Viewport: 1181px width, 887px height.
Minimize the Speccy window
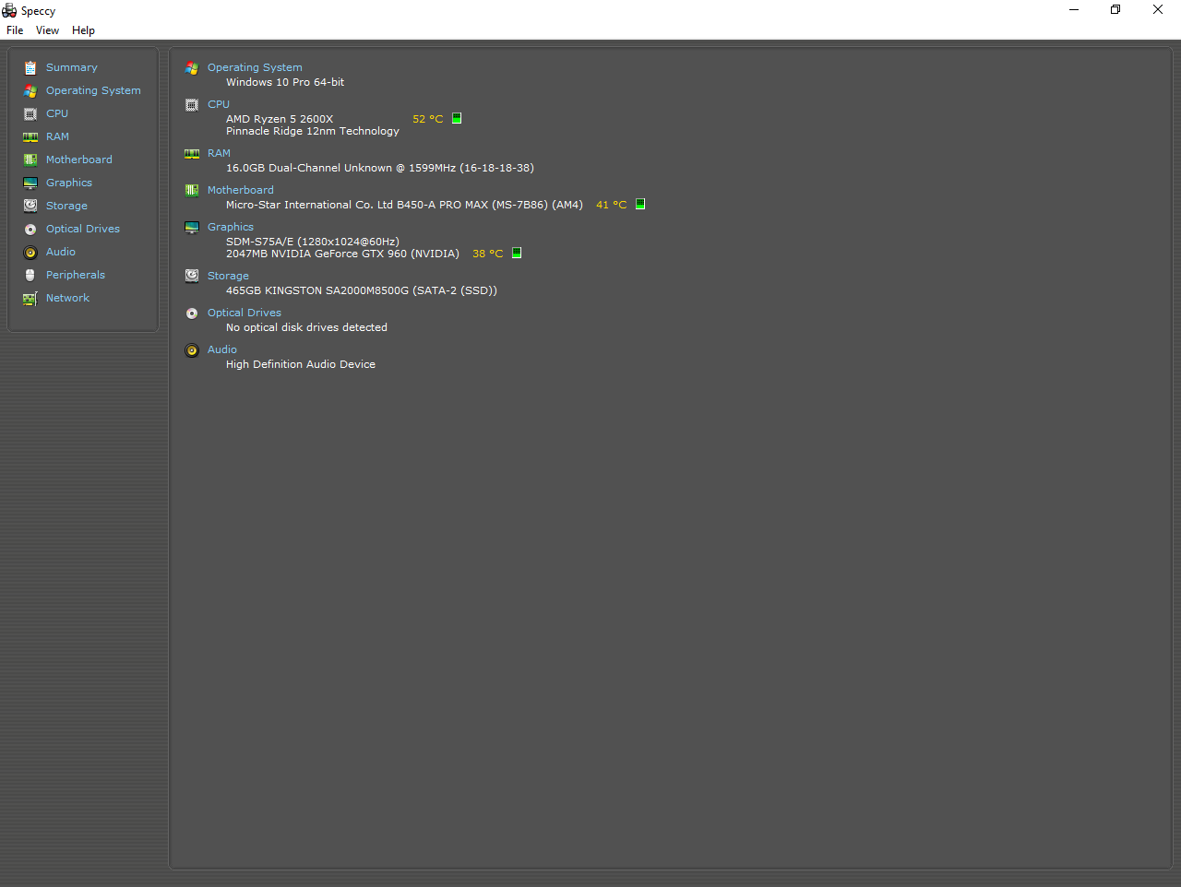tap(1074, 10)
